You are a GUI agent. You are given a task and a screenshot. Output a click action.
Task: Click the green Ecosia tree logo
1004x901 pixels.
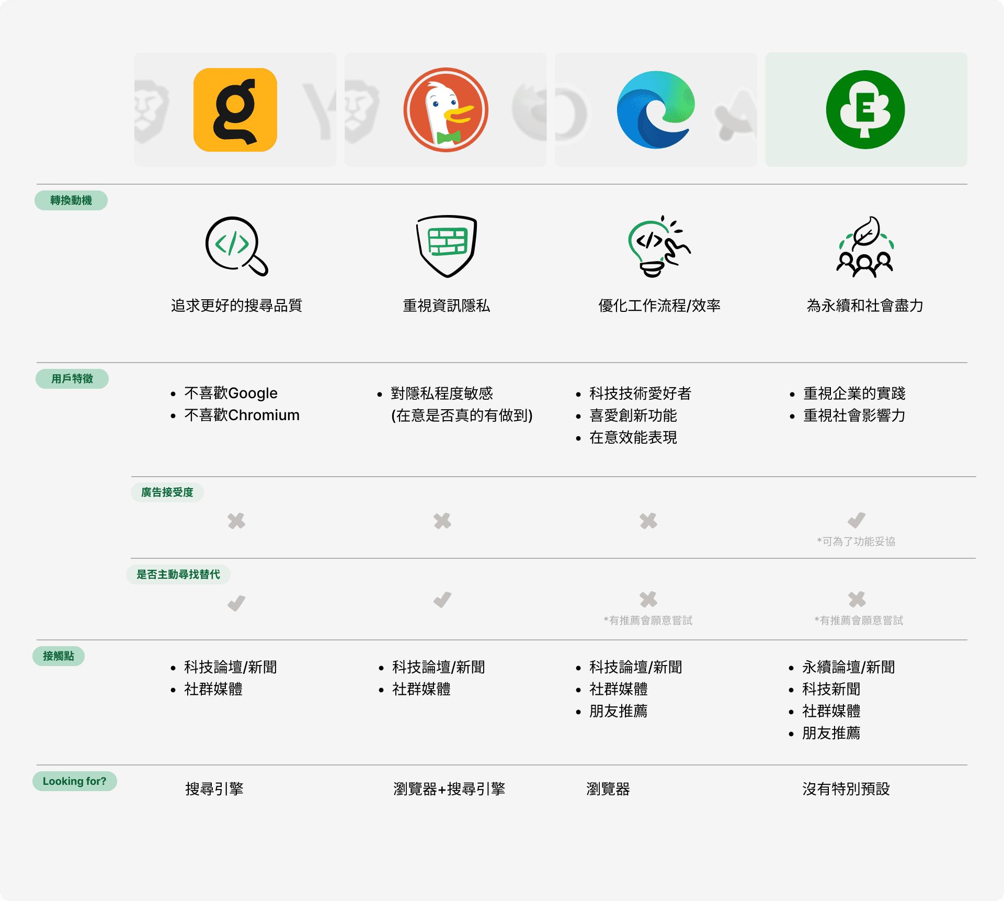(865, 110)
